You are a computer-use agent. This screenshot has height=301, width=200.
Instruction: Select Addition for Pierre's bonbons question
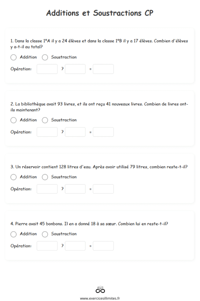click(x=13, y=234)
